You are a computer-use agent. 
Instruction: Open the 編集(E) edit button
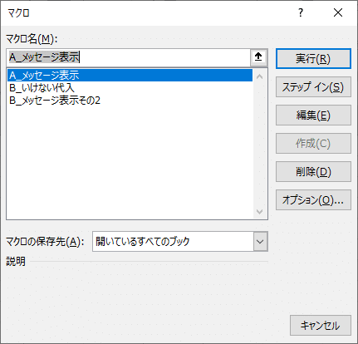pos(313,115)
